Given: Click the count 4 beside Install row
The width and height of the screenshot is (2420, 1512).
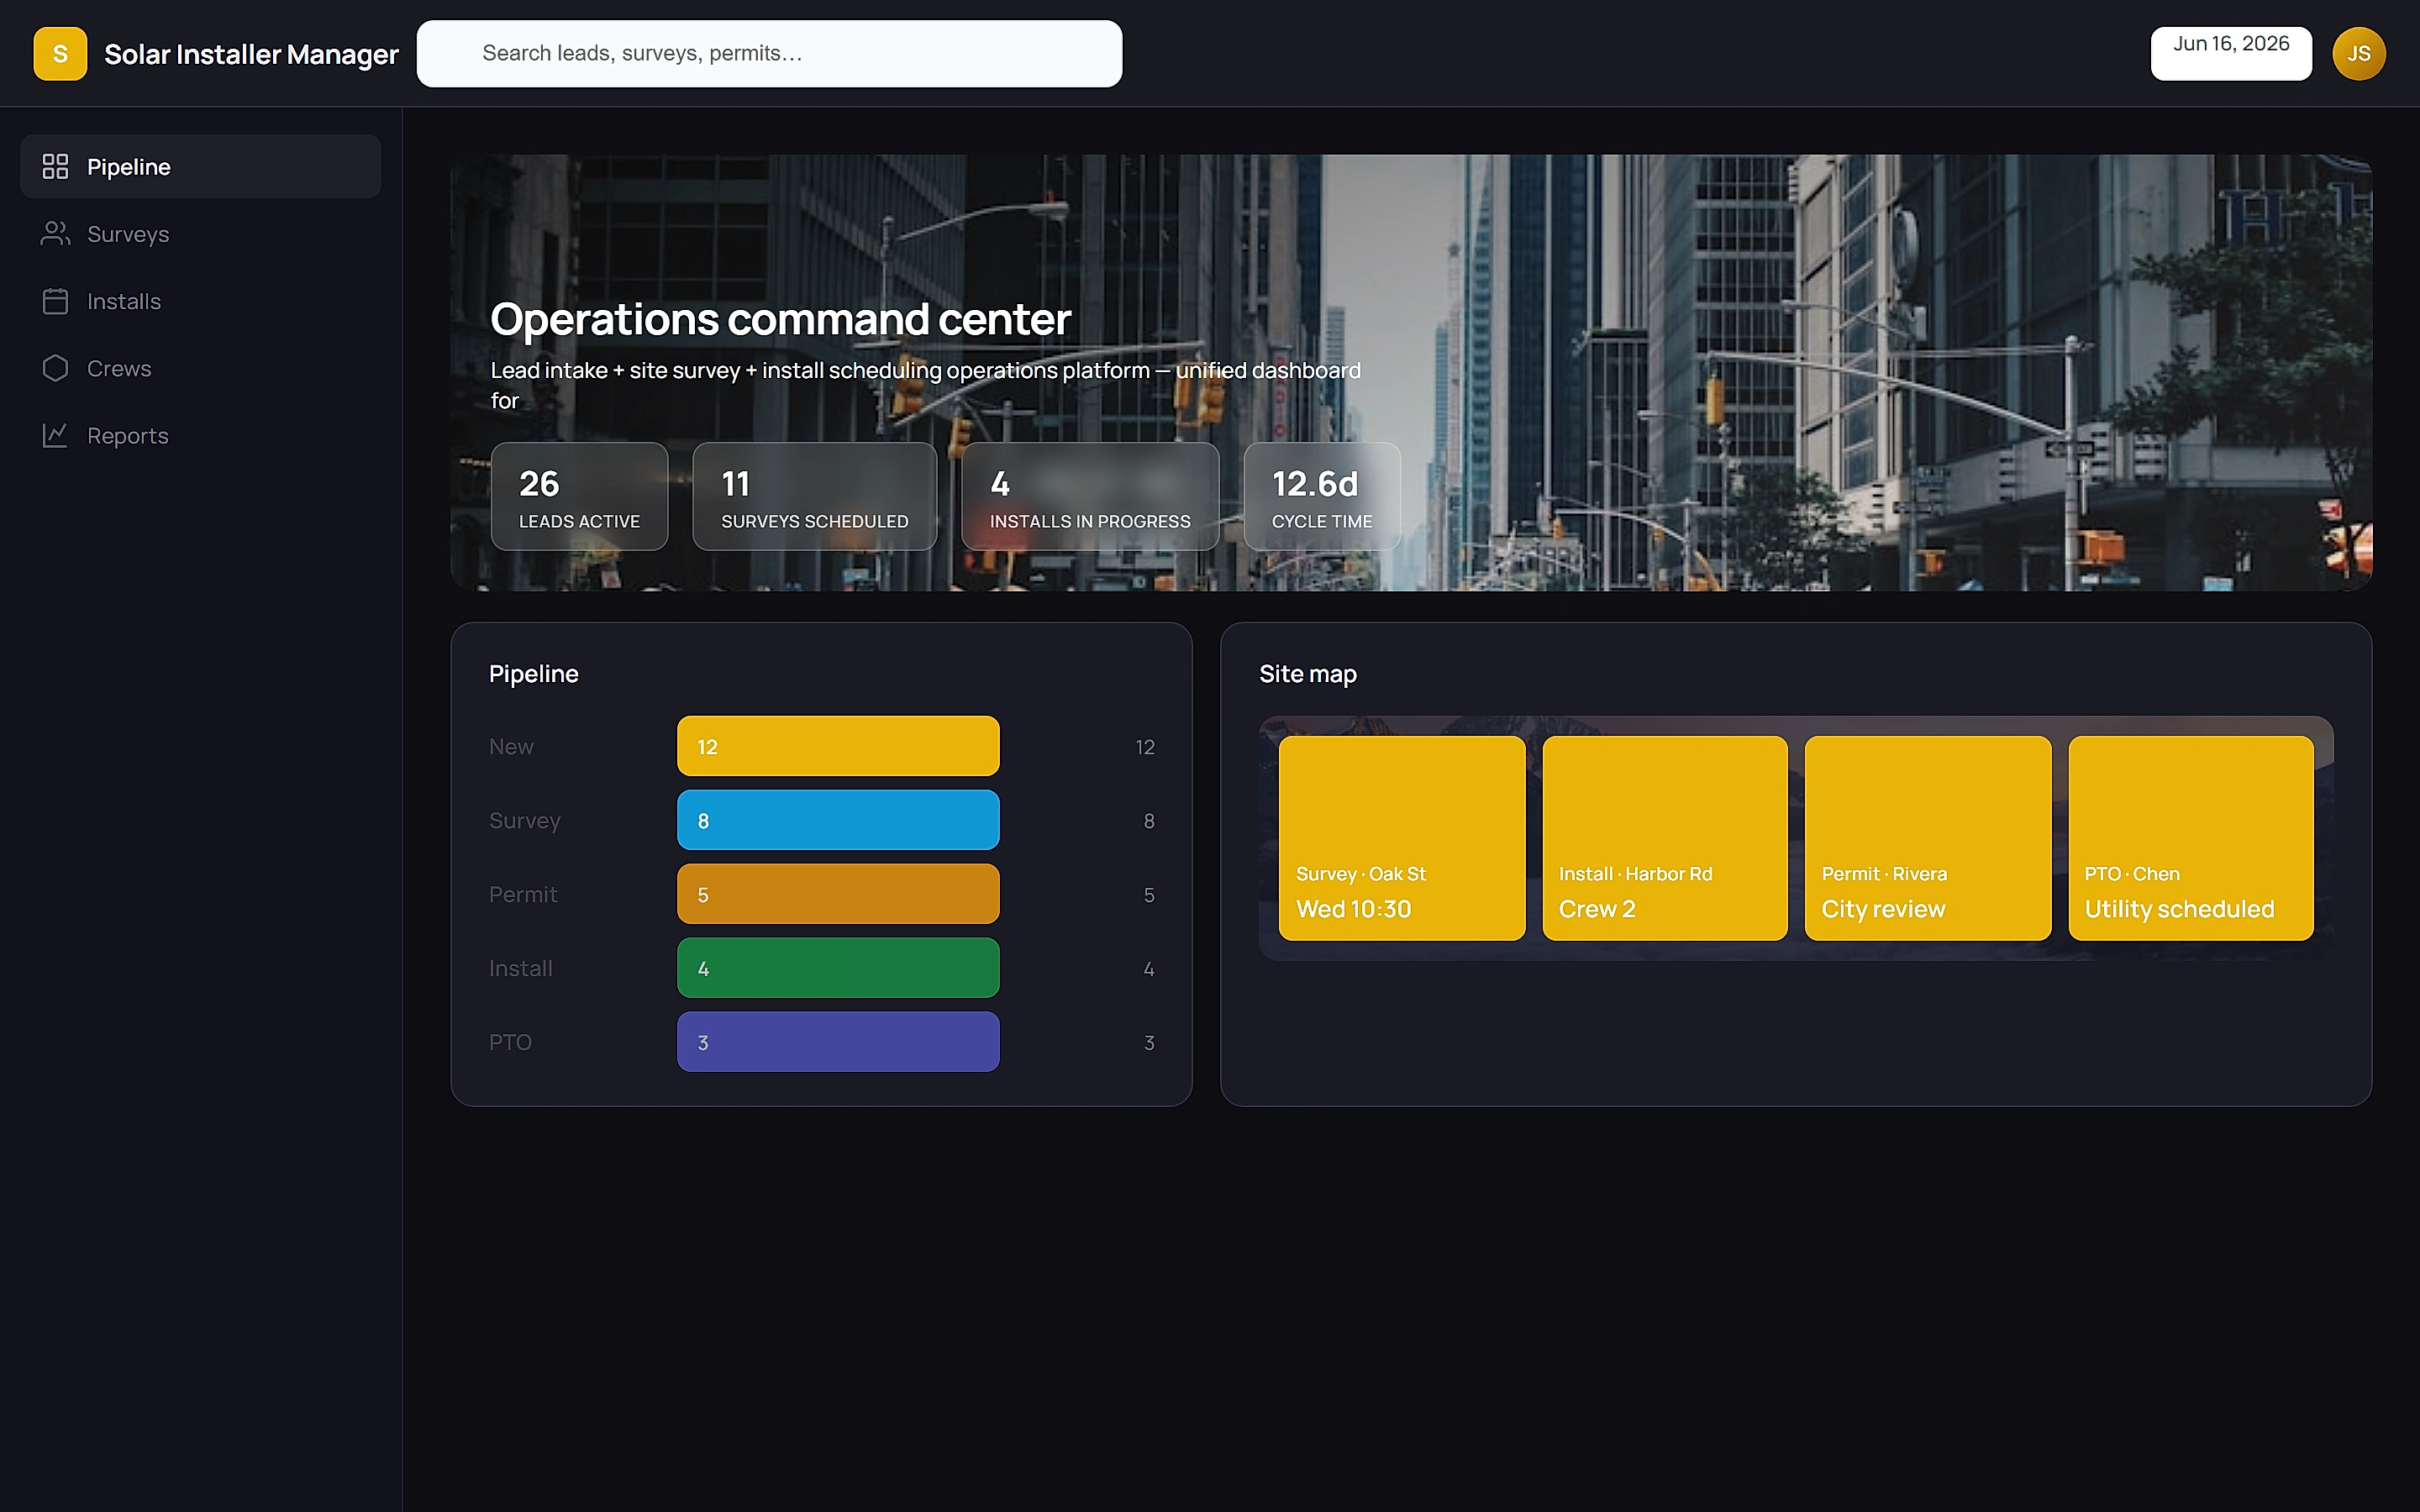Looking at the screenshot, I should click(1149, 969).
